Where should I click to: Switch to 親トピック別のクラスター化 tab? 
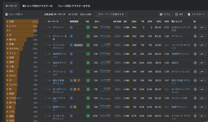point(38,6)
